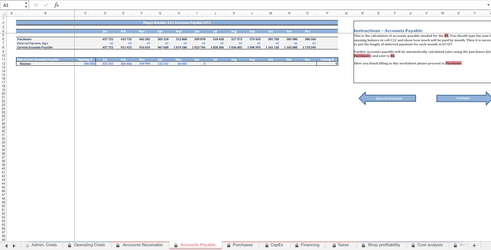Image resolution: width=491 pixels, height=250 pixels.
Task: Click the right sheet navigation arrow
Action: click(14, 245)
